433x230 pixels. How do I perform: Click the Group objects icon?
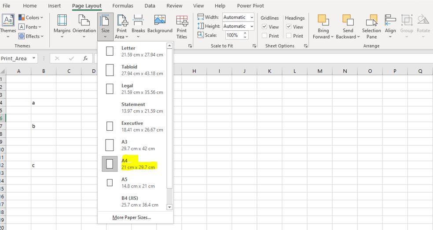[x=407, y=20]
